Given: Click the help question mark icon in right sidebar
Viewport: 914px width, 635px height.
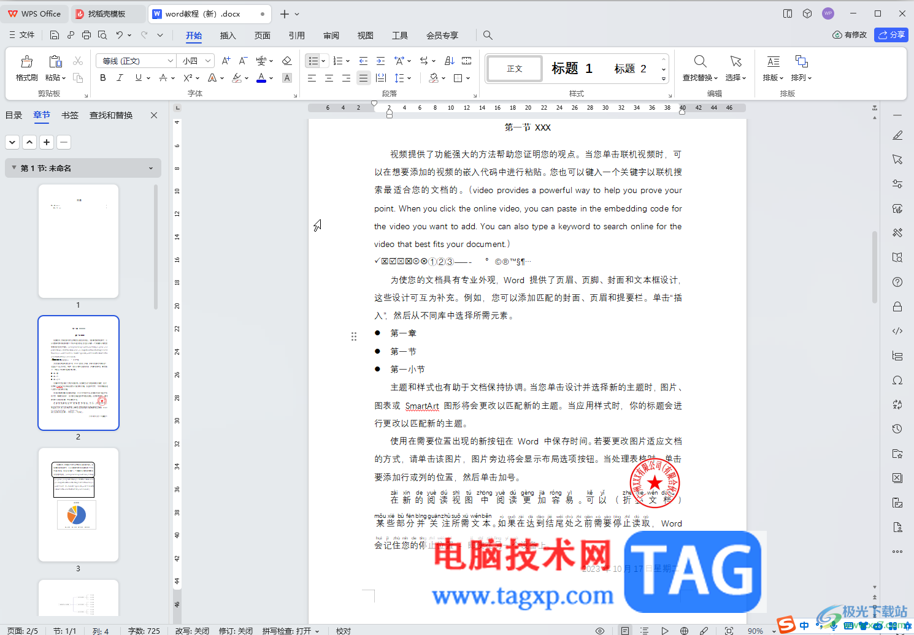Looking at the screenshot, I should tap(897, 282).
